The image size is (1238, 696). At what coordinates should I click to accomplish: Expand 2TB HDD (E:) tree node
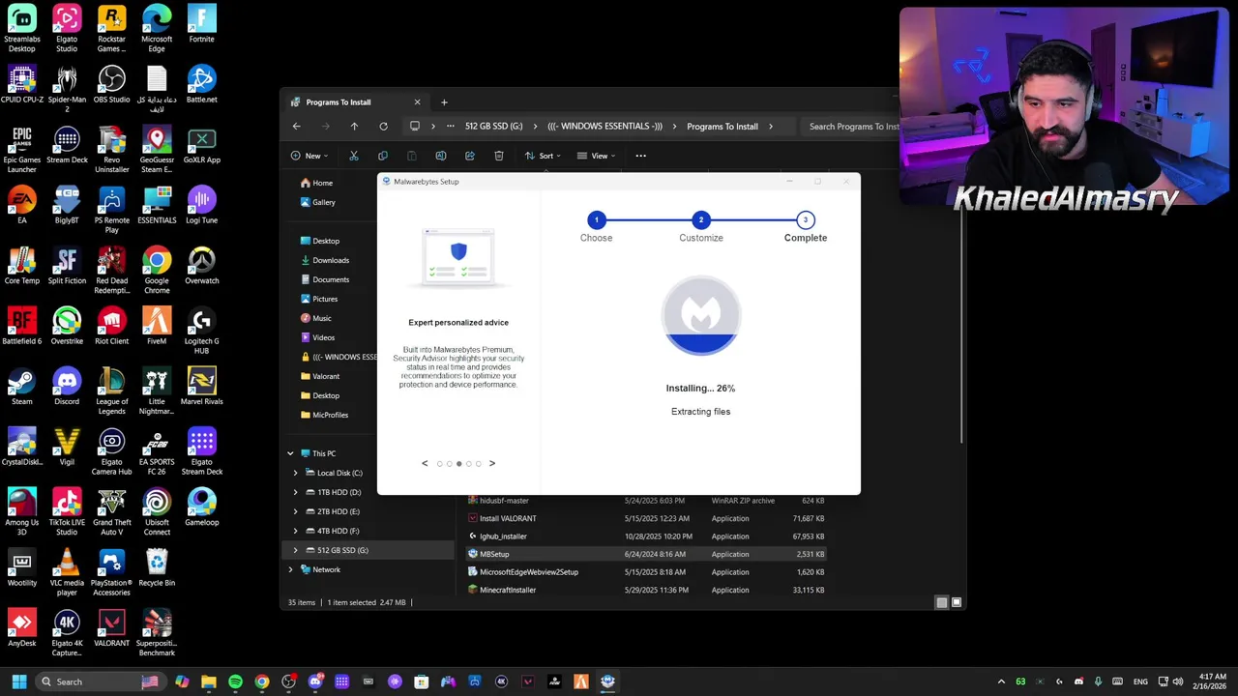coord(296,511)
